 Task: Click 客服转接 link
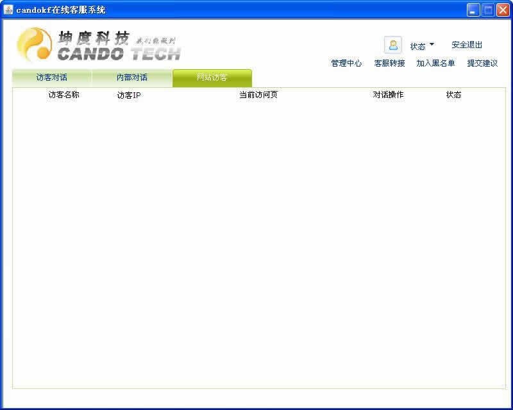(x=389, y=63)
